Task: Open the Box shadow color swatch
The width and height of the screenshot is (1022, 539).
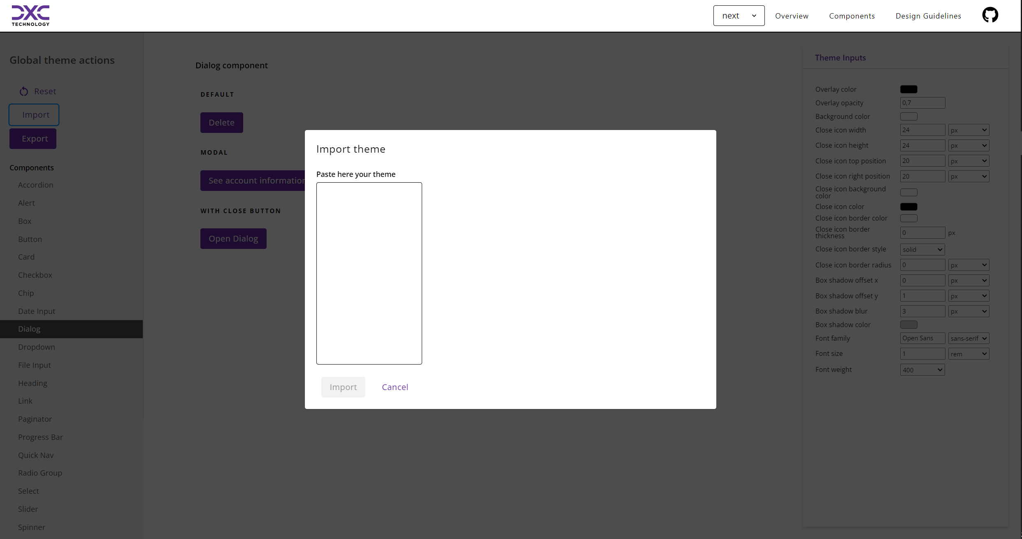Action: [x=909, y=325]
